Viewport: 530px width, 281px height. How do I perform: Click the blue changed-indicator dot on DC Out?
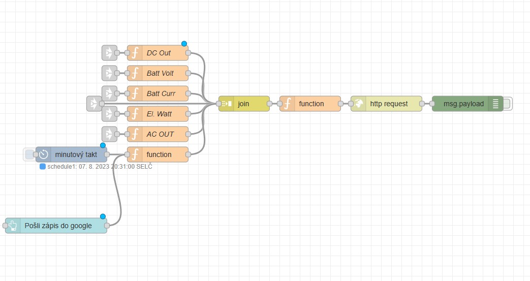coord(184,44)
